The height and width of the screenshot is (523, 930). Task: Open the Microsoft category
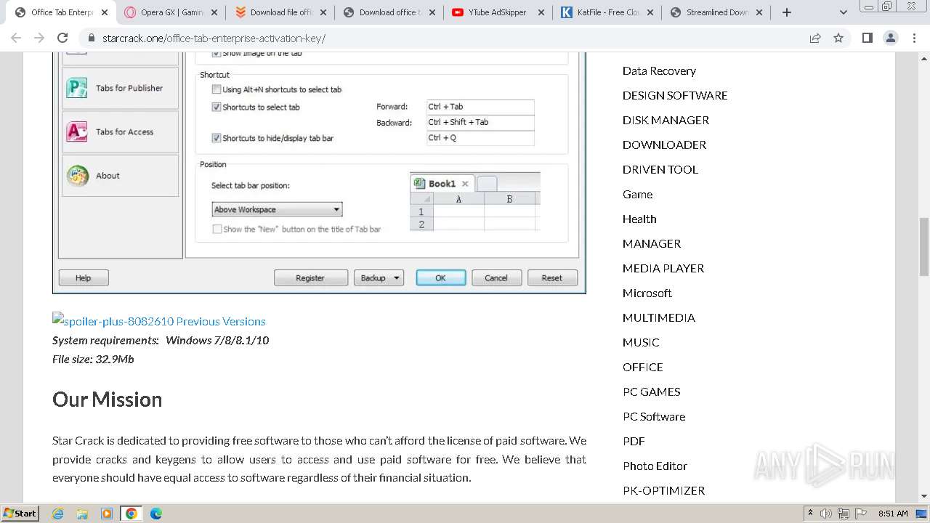click(647, 293)
